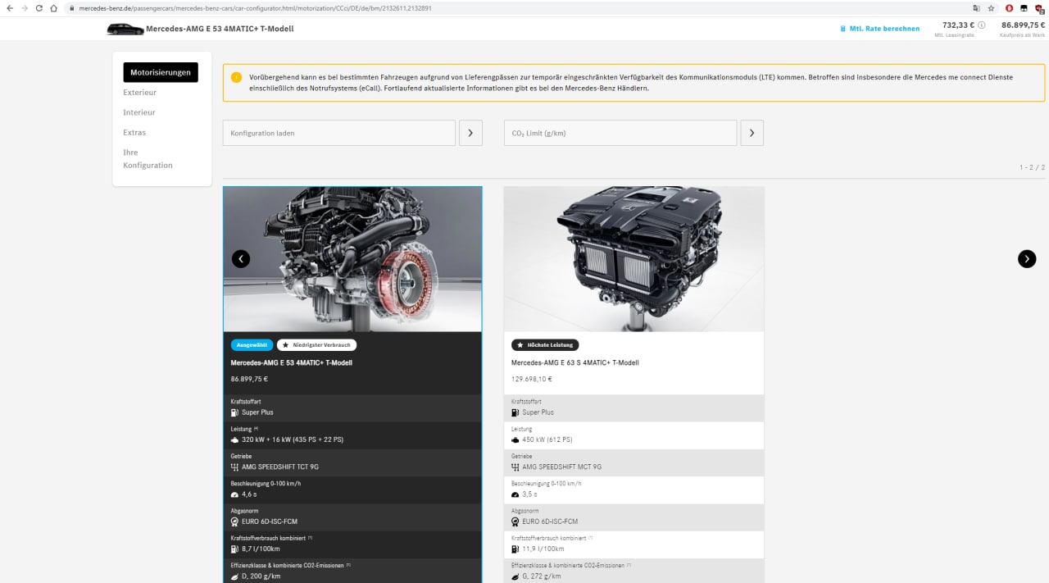Click the header Kaufpreis 86.899,75 €

pos(1023,25)
